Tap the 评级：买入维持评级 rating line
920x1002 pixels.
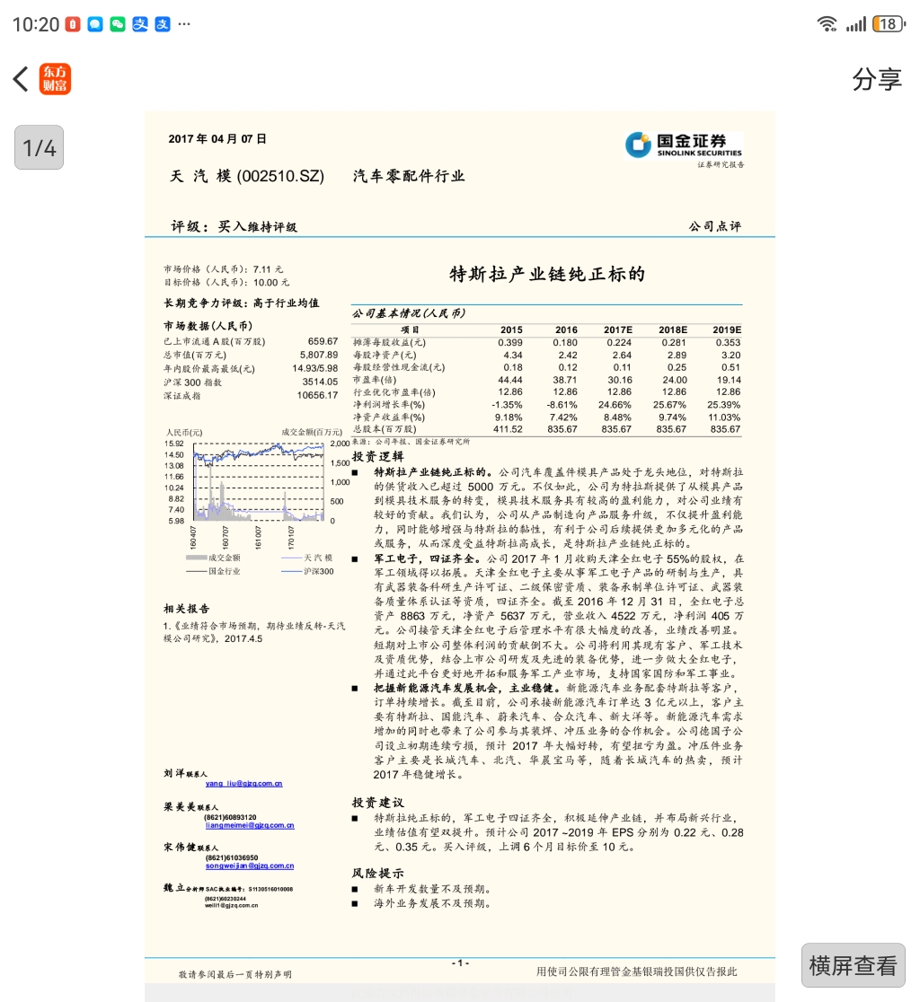click(234, 226)
